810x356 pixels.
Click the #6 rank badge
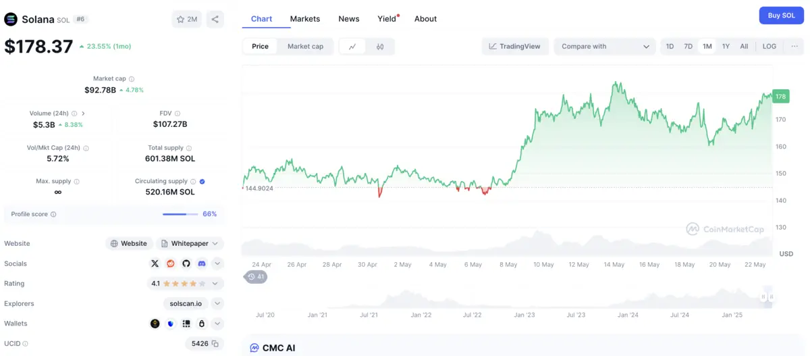coord(81,20)
